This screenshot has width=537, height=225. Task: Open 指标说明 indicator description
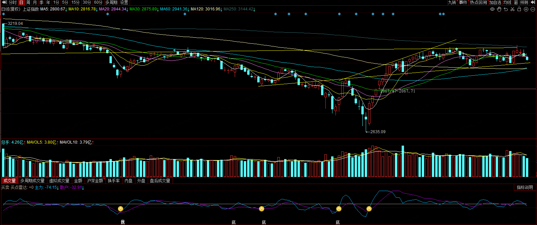click(525, 187)
